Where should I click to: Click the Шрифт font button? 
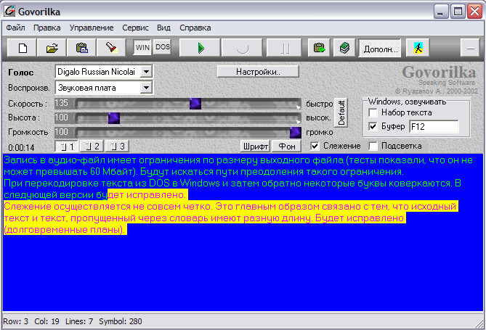pyautogui.click(x=255, y=146)
